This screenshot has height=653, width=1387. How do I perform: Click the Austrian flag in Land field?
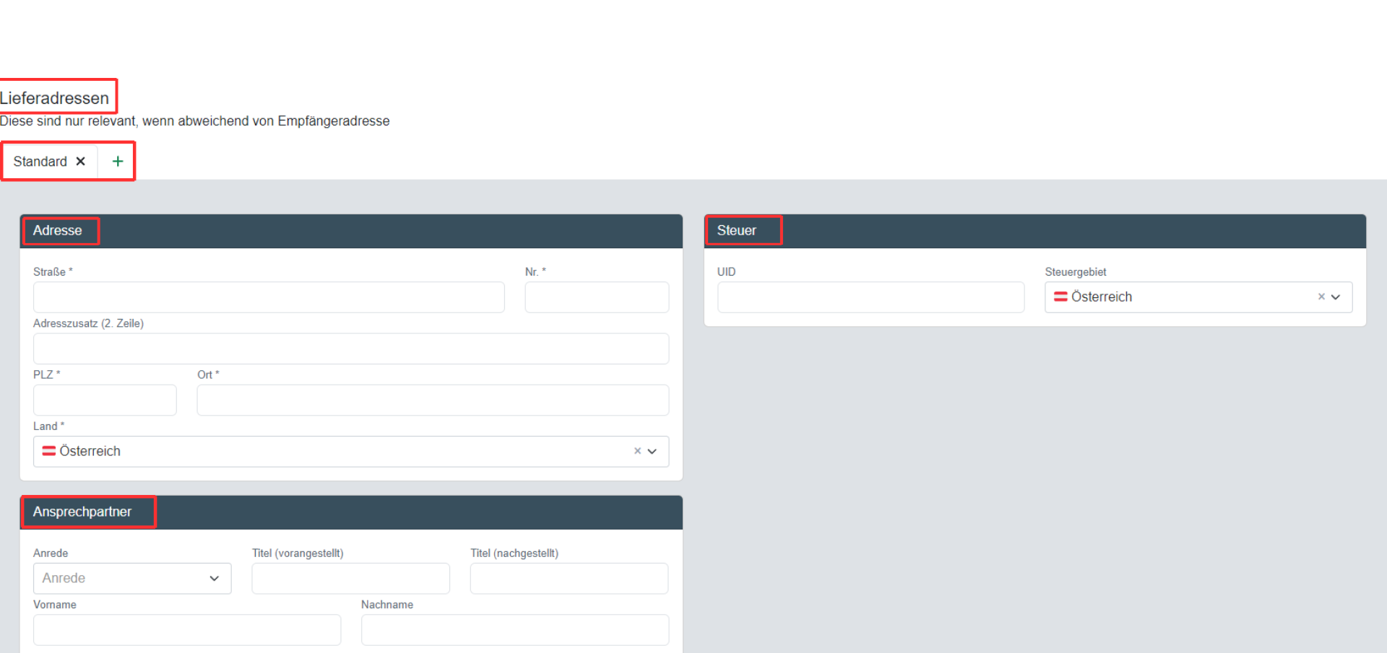(x=49, y=451)
